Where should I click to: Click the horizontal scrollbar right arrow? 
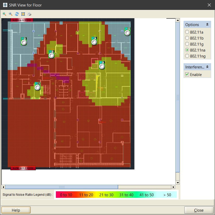click(173, 187)
